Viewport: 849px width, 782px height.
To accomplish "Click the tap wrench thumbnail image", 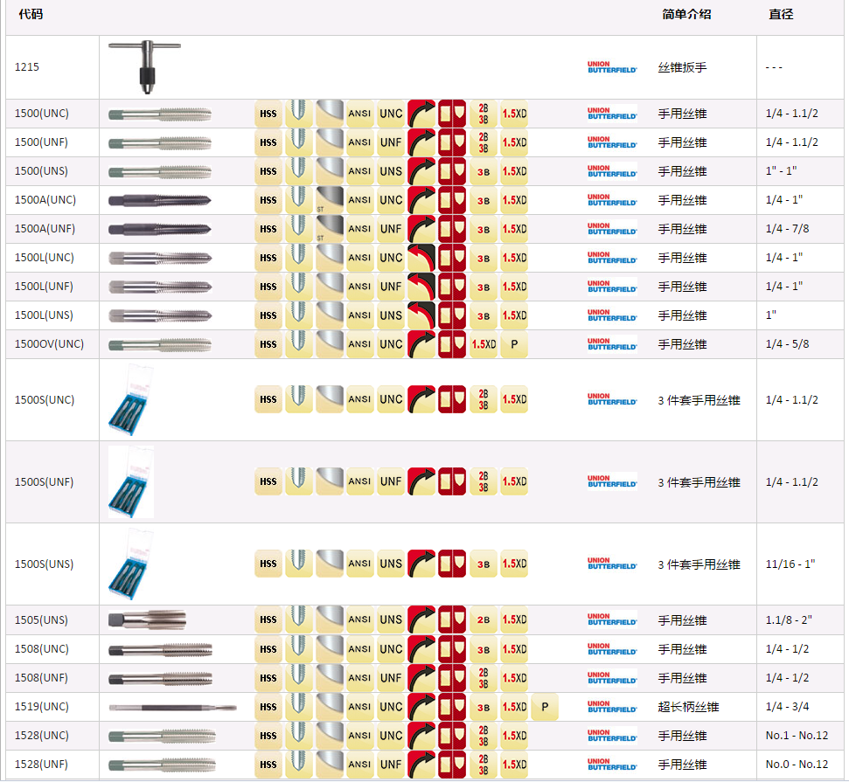I will (x=144, y=66).
